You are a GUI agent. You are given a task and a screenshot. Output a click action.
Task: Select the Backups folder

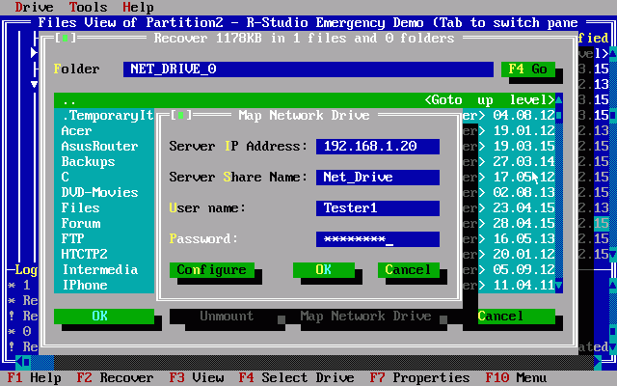(x=88, y=161)
